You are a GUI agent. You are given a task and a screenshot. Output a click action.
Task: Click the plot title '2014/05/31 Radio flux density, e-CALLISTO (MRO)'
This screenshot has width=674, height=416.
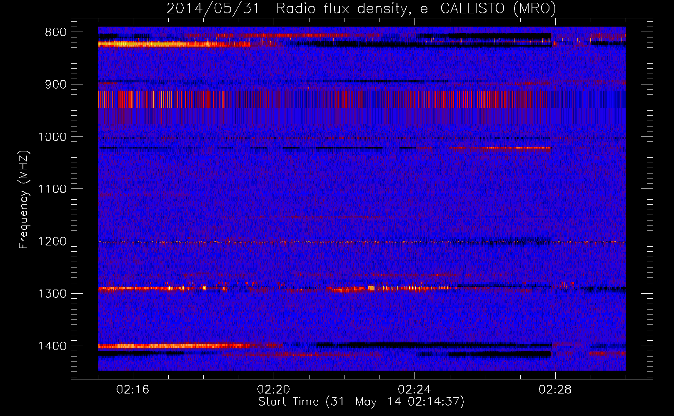(361, 8)
